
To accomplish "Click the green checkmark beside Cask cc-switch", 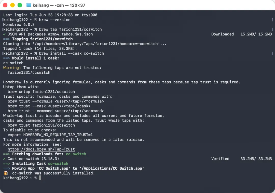I will pyautogui.click(x=4, y=159).
